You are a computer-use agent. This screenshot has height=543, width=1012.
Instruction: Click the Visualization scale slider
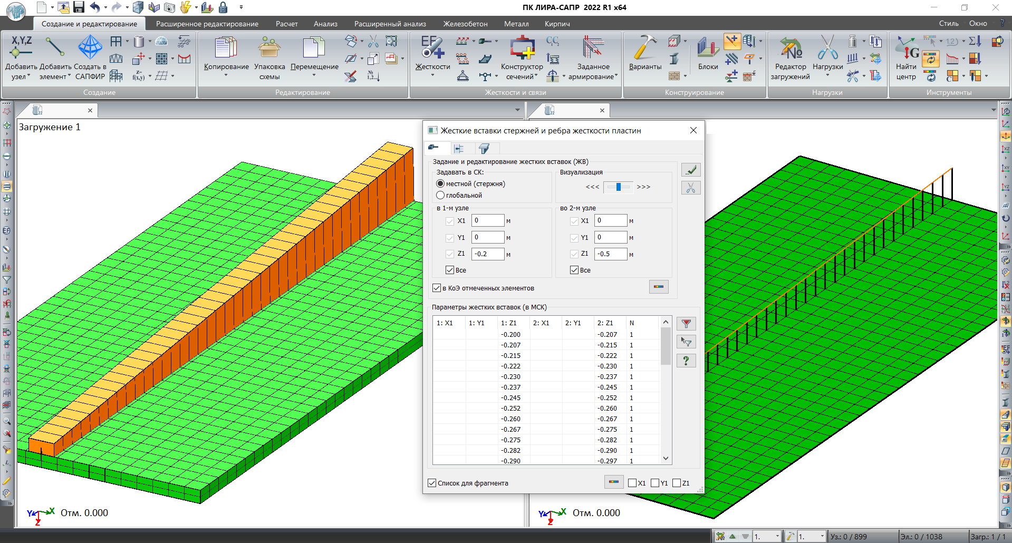pos(618,187)
